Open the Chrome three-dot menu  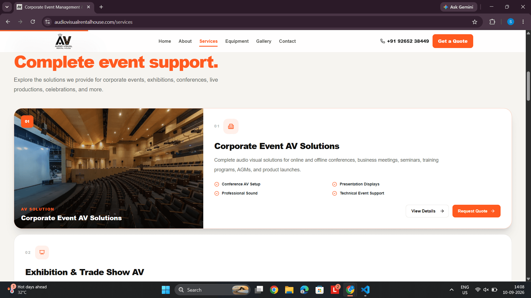click(523, 22)
